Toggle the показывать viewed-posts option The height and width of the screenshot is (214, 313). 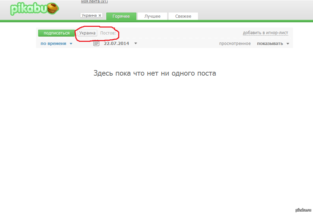pos(270,44)
